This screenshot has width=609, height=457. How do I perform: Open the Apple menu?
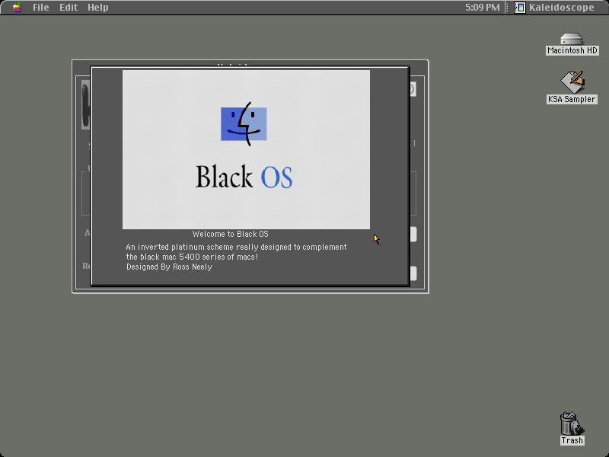click(17, 8)
